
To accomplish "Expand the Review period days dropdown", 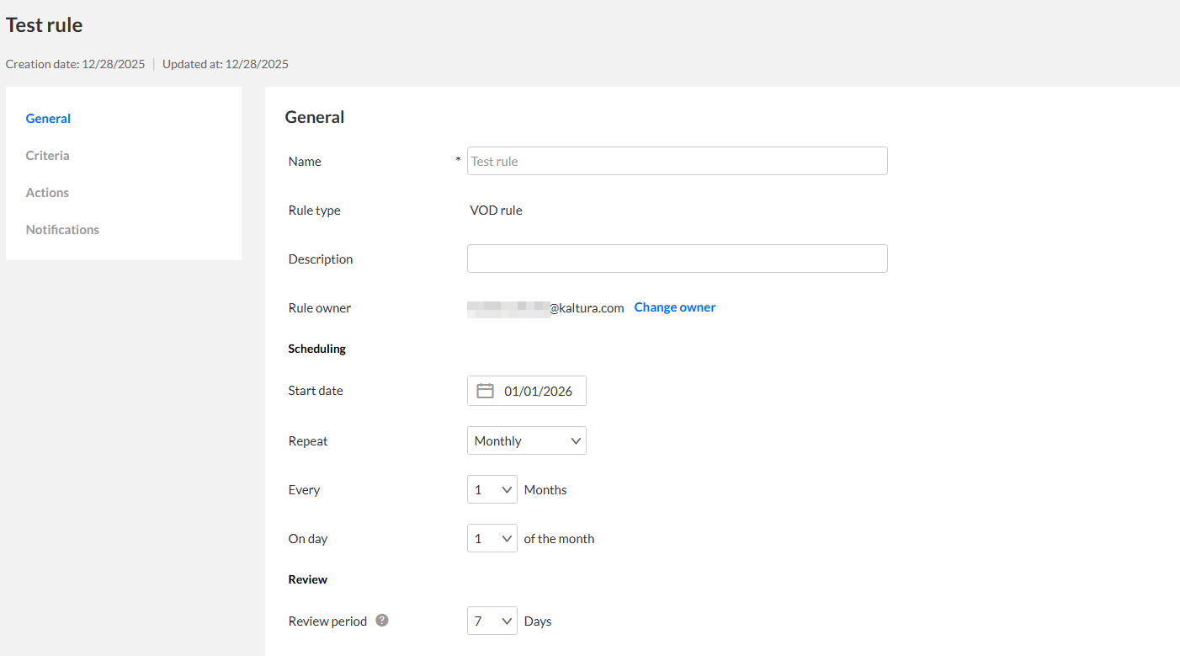I will (x=492, y=621).
